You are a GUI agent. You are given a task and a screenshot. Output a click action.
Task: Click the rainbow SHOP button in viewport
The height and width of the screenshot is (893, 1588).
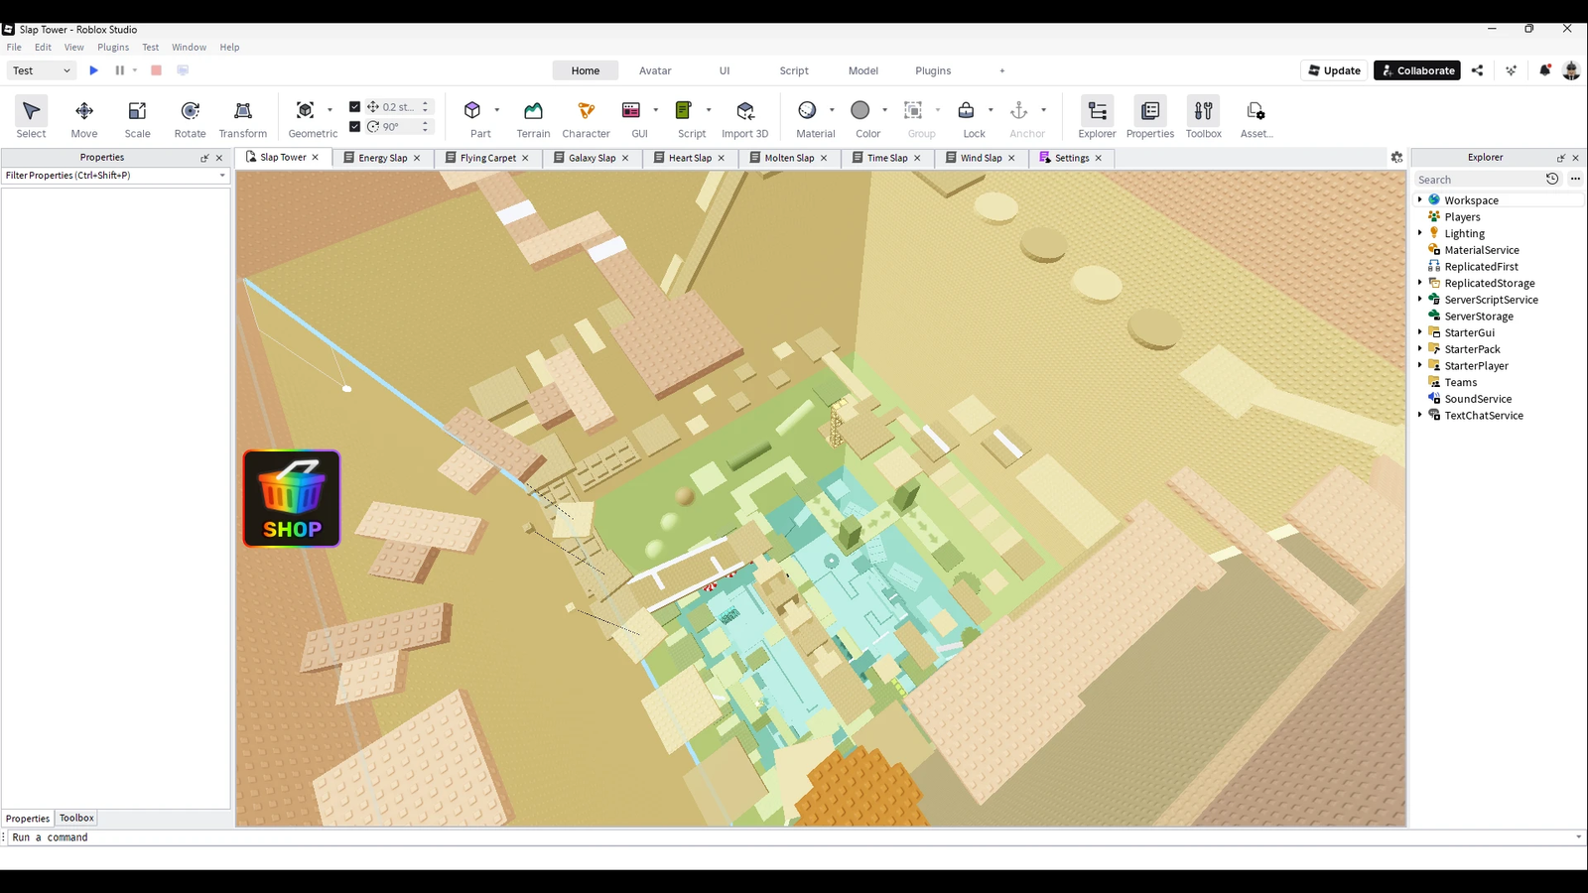(292, 499)
